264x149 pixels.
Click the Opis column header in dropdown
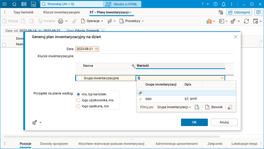click(x=192, y=85)
